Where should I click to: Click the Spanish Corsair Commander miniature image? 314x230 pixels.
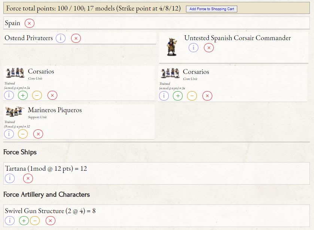coord(172,47)
